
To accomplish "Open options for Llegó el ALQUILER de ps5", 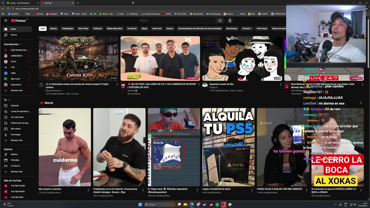I will coord(252,190).
